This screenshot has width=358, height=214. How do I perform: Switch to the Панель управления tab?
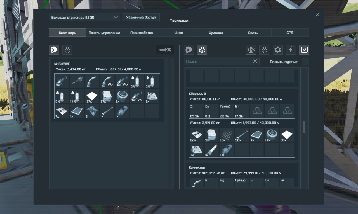tap(104, 33)
